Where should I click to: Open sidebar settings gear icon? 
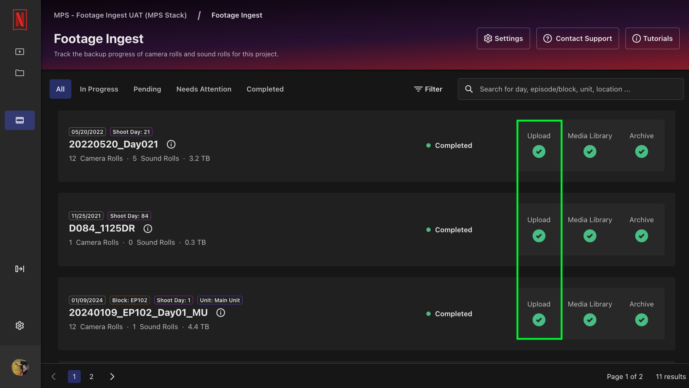(x=20, y=326)
